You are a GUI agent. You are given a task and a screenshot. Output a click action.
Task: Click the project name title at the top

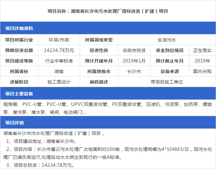pos(108,11)
